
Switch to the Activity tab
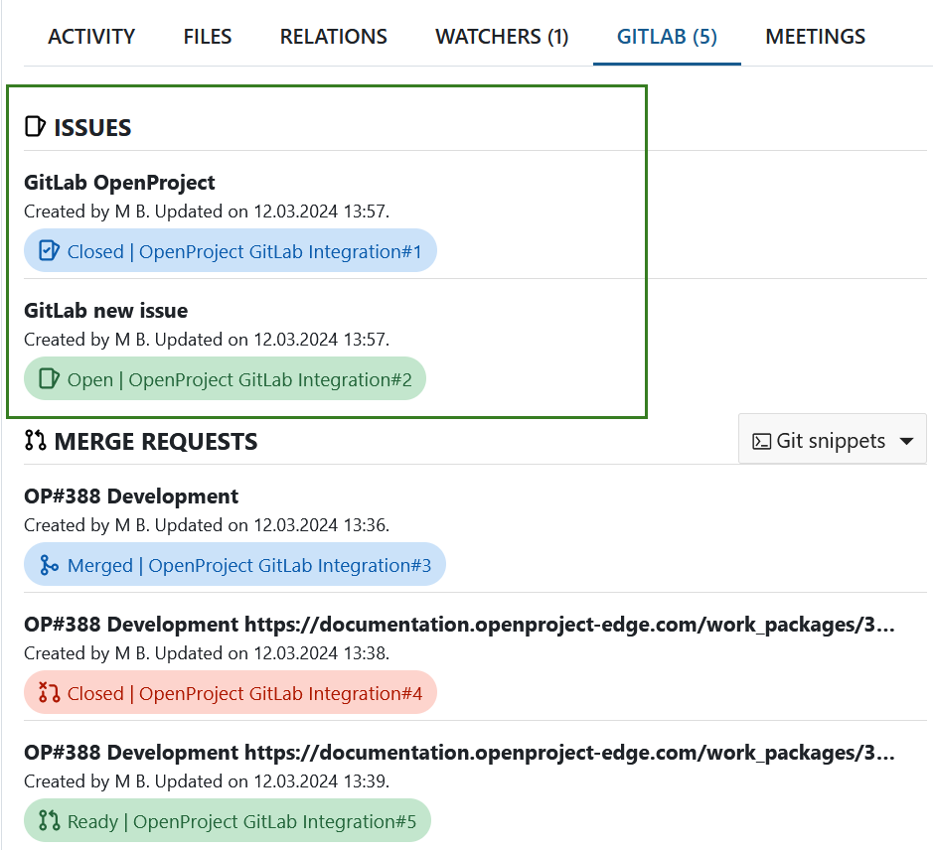pos(90,36)
